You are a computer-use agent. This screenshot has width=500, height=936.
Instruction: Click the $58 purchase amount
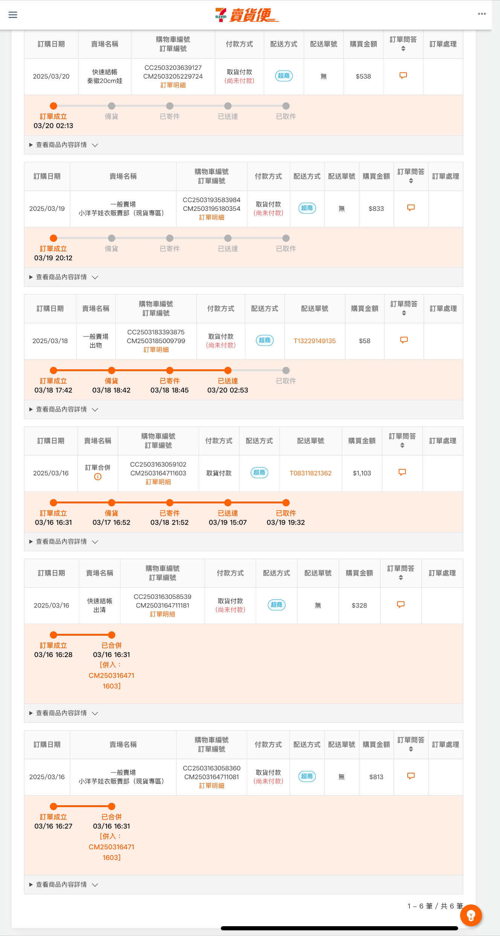click(x=365, y=341)
